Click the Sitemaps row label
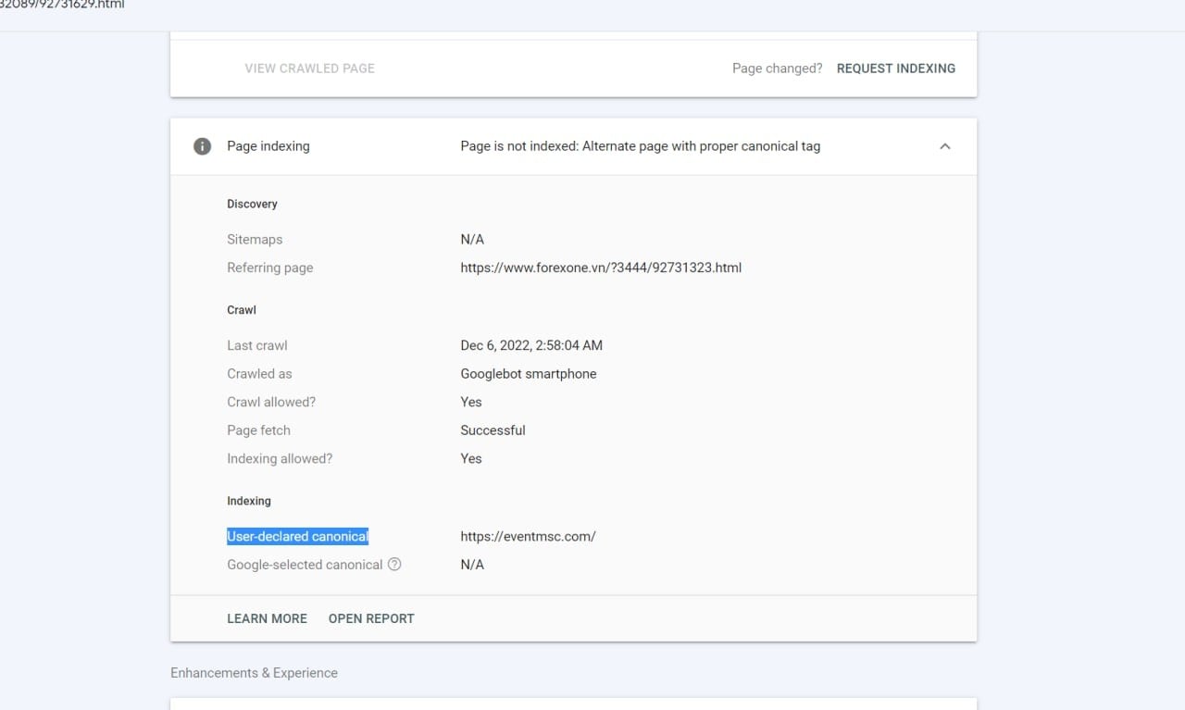Screen dimensions: 1185x710 tap(255, 240)
